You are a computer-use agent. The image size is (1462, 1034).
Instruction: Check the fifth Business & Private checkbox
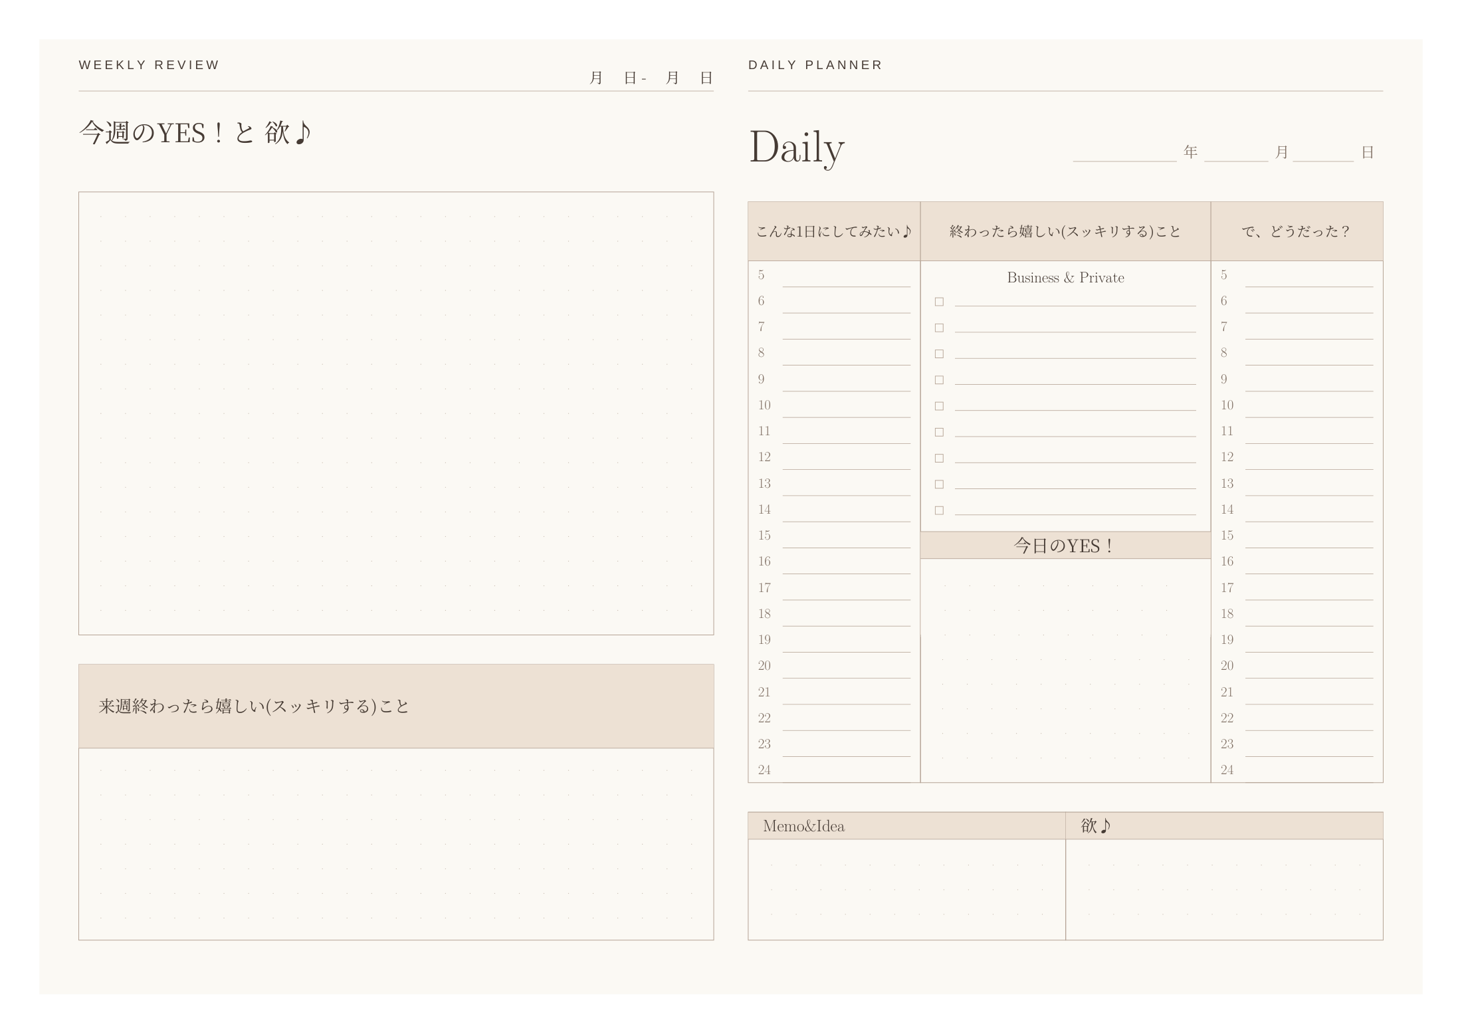pyautogui.click(x=939, y=406)
